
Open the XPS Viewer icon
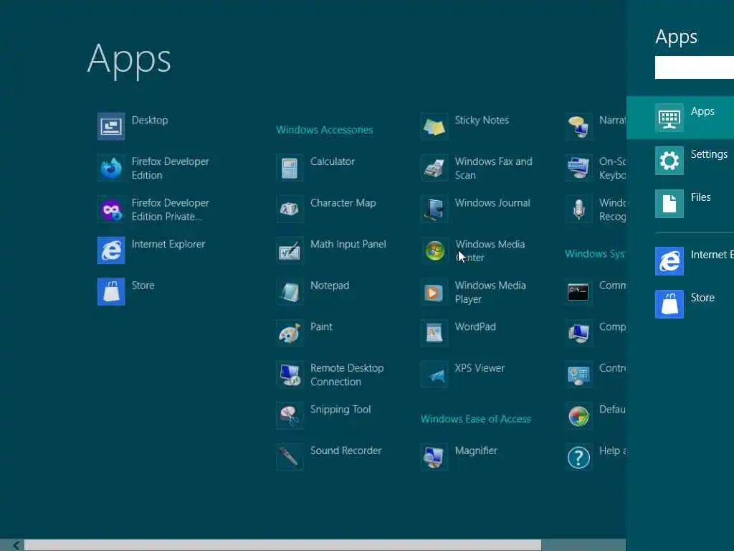tap(434, 374)
